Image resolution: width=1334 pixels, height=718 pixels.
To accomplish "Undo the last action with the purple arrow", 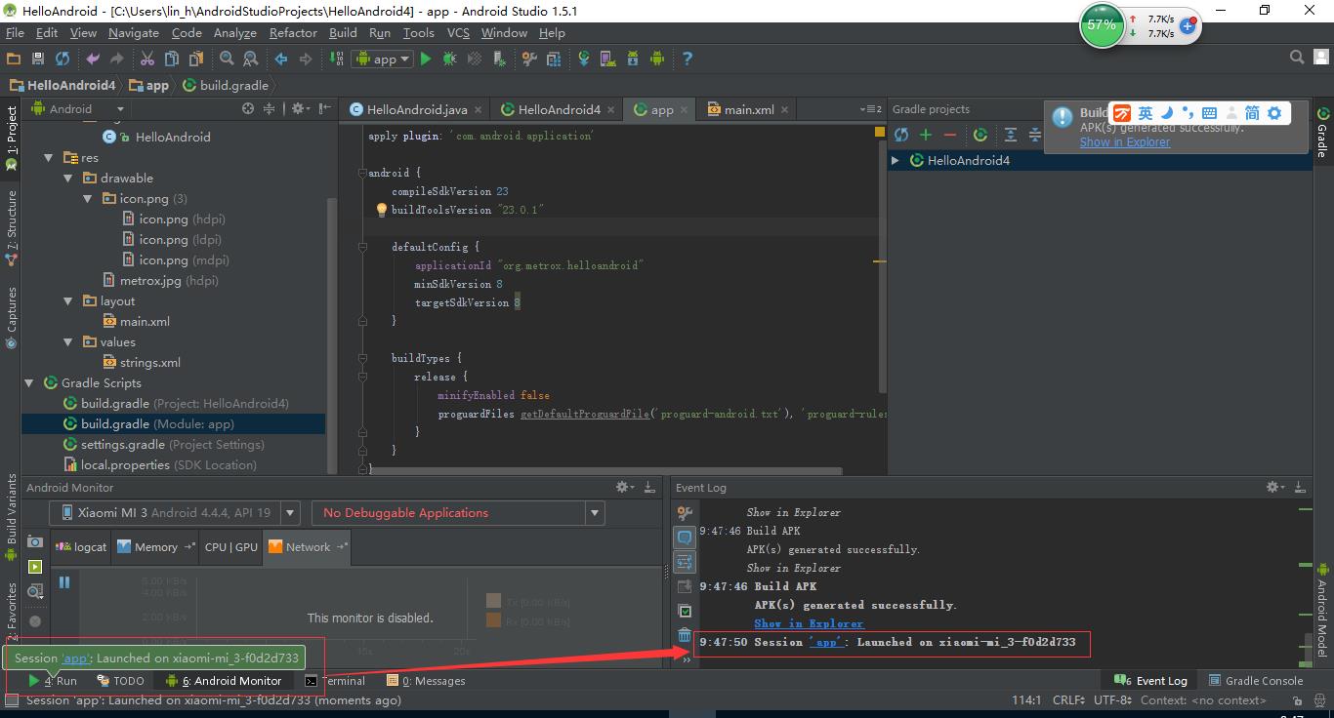I will 93,59.
